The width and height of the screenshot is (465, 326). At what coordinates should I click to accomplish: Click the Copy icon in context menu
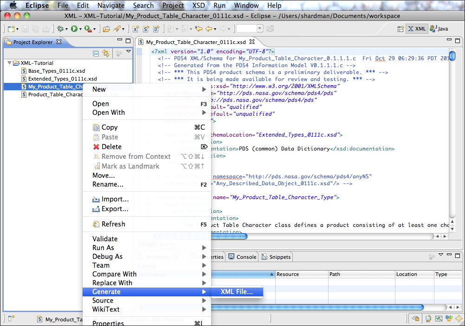[96, 127]
